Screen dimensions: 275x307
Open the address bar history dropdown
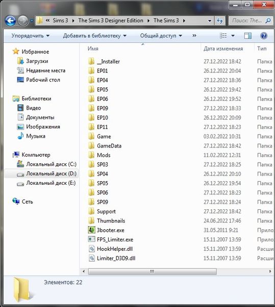click(x=210, y=20)
